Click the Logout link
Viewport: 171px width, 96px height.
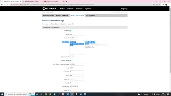(x=124, y=9)
